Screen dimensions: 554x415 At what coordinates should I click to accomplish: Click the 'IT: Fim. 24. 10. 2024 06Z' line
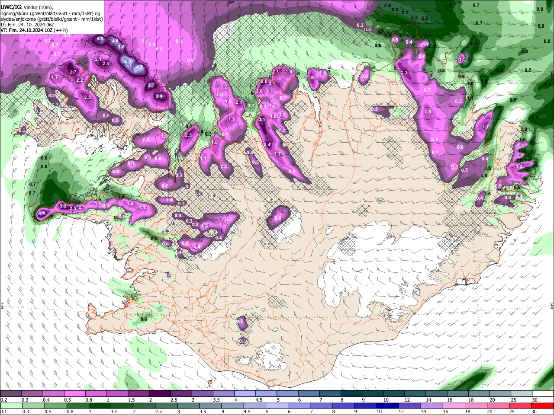tap(27, 25)
